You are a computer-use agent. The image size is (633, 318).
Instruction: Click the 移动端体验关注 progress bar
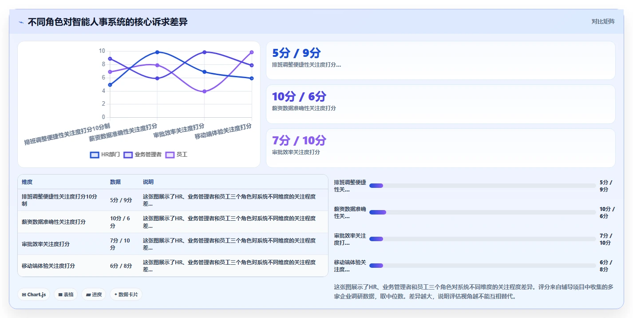[483, 266]
